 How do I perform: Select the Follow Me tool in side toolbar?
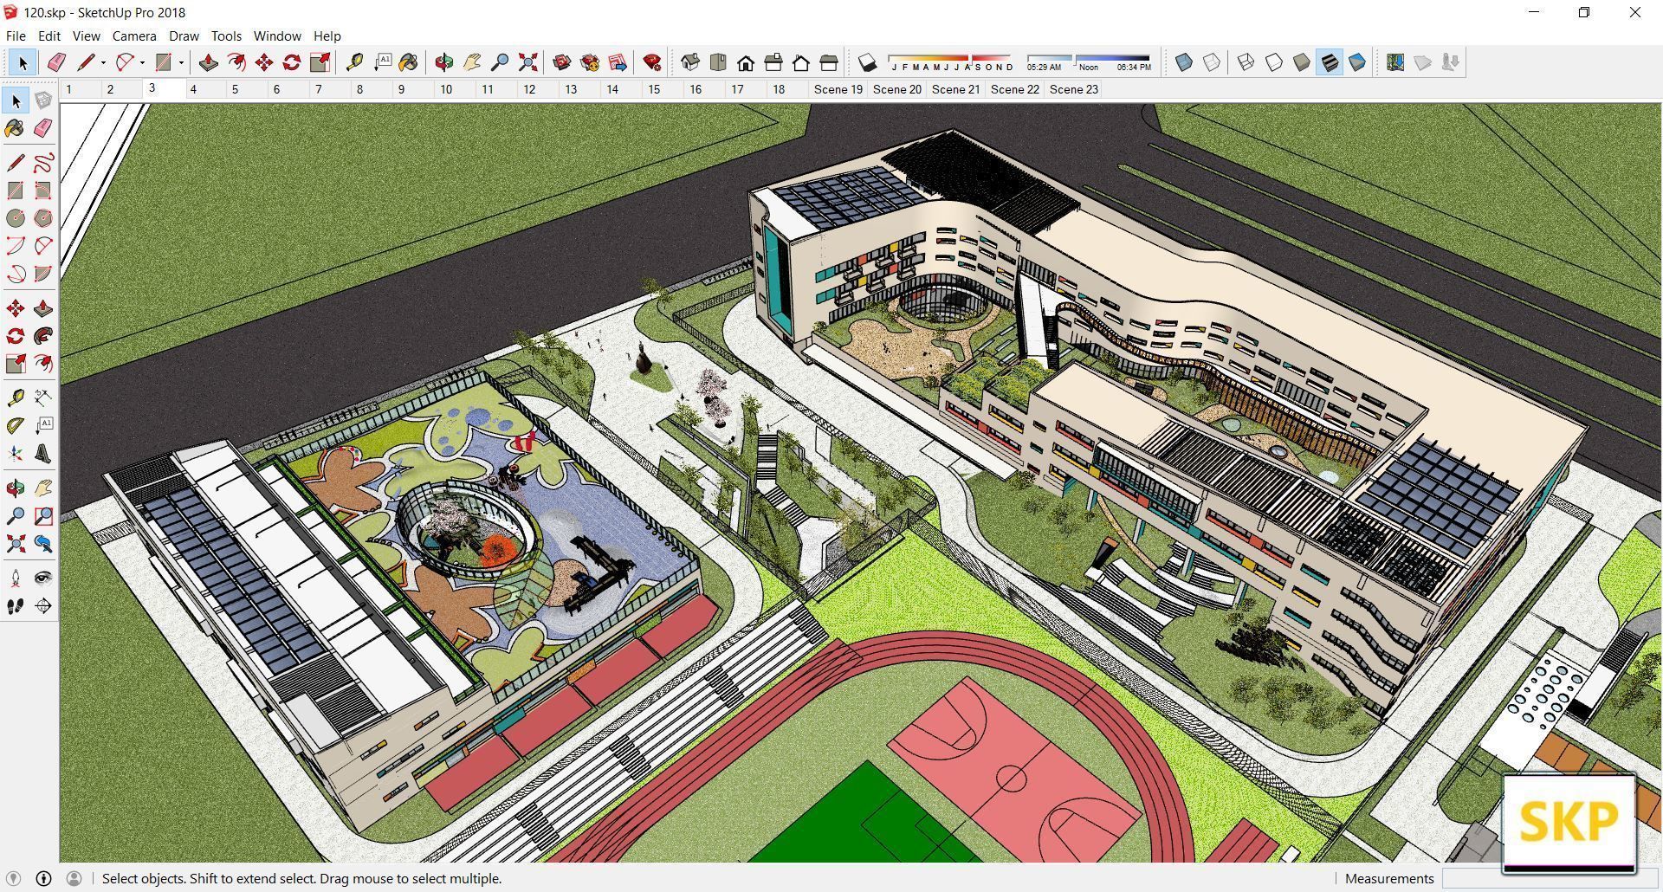click(43, 336)
